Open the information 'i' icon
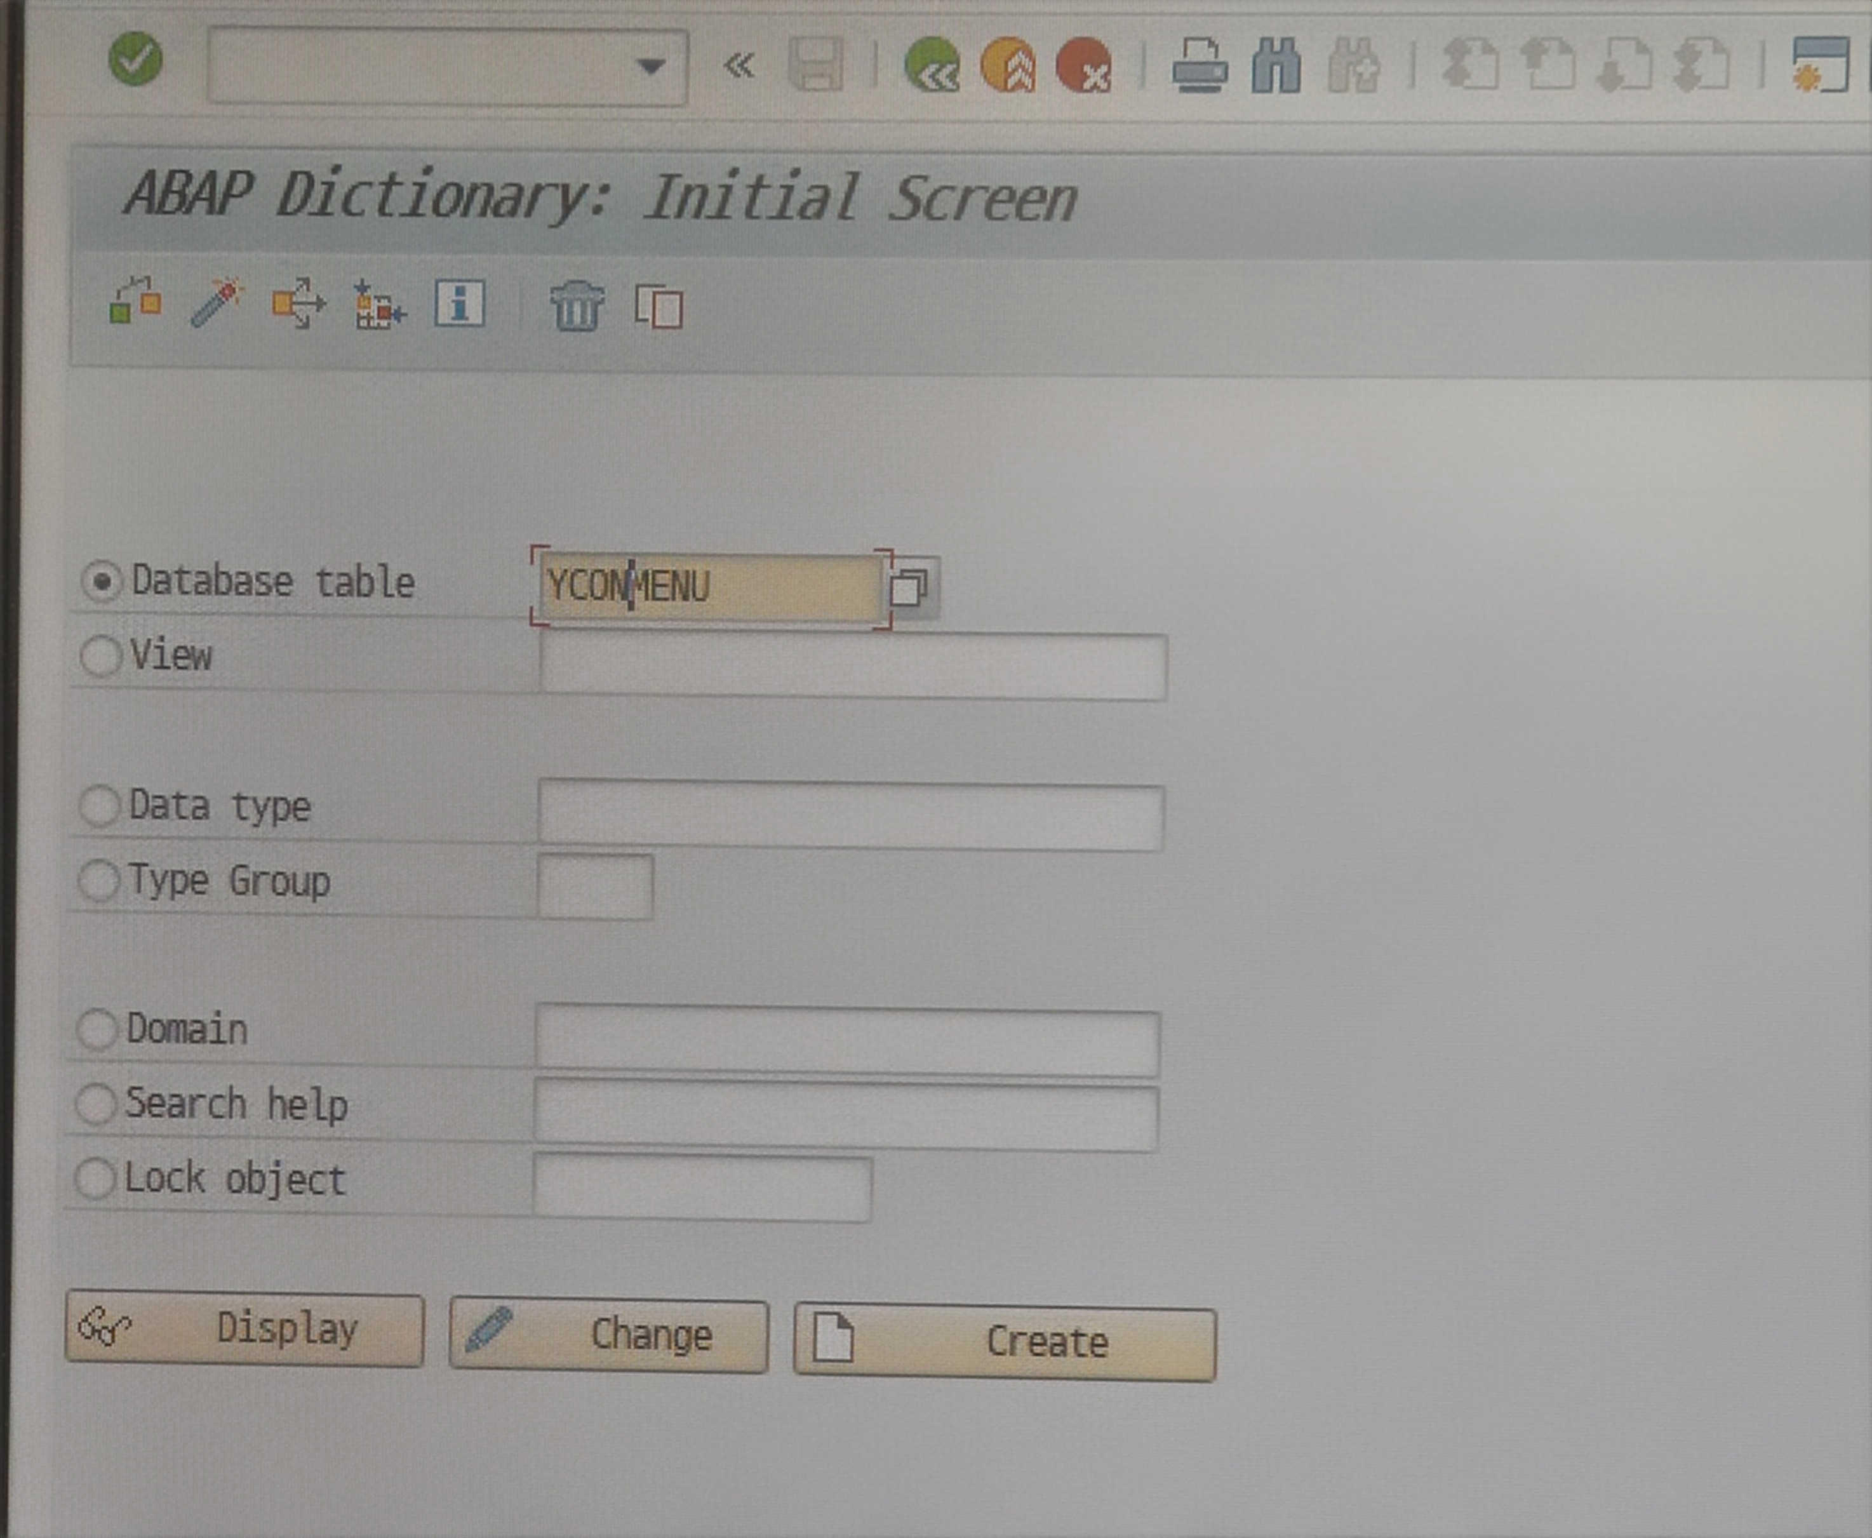The image size is (1872, 1538). click(x=460, y=304)
